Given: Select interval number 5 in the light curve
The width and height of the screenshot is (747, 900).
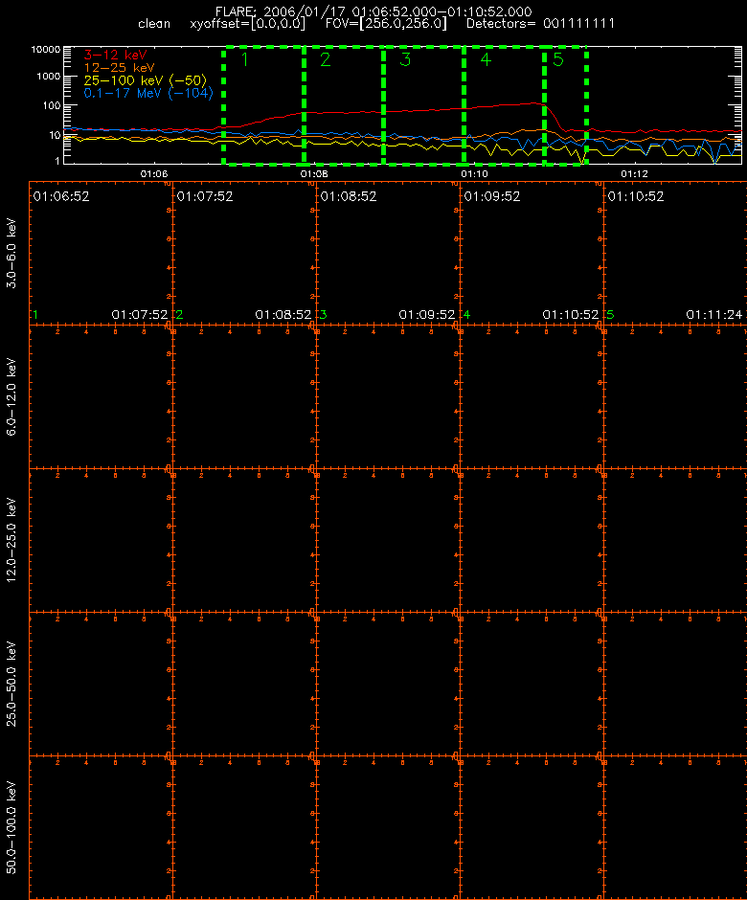Looking at the screenshot, I should coord(558,59).
